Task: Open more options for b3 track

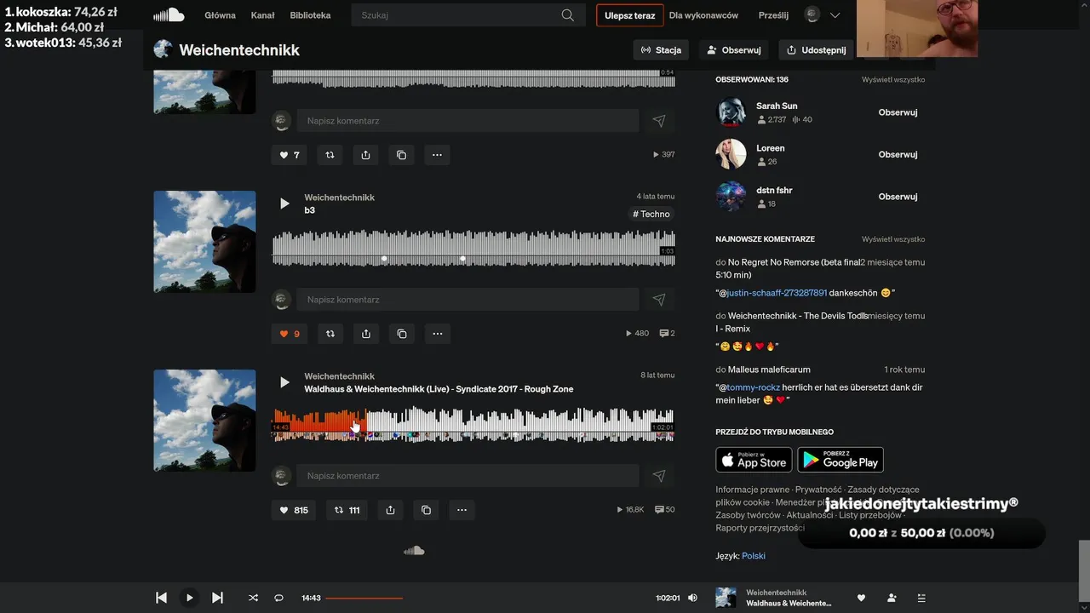Action: point(437,334)
